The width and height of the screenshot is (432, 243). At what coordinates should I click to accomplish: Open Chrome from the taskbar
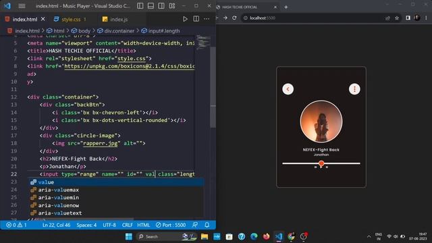coord(291,236)
